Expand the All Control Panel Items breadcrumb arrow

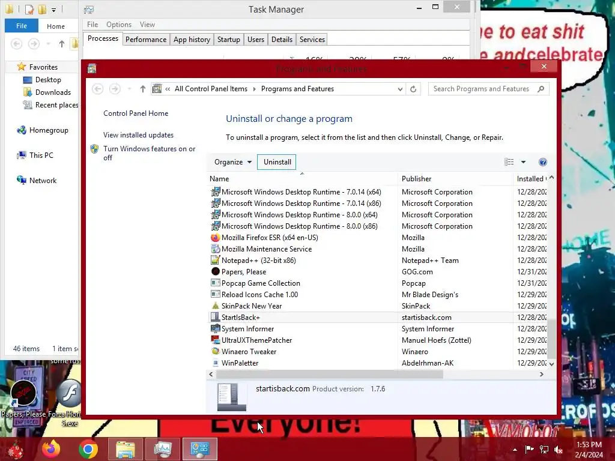254,89
